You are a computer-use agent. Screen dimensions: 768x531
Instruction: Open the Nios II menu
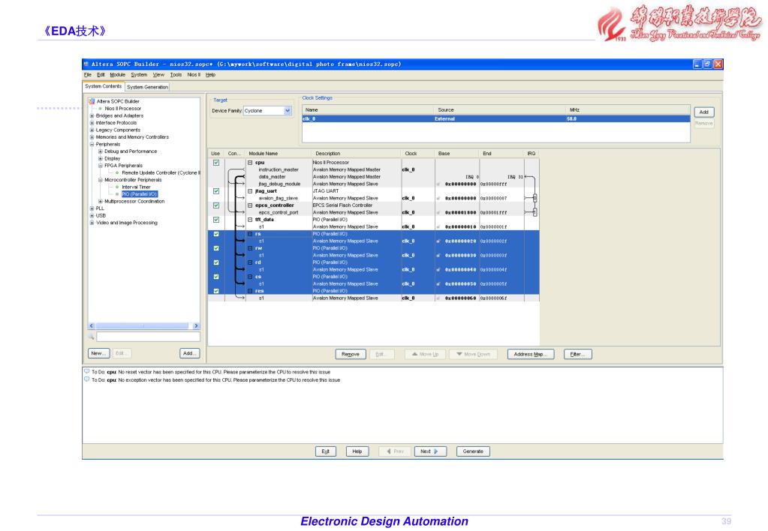194,75
